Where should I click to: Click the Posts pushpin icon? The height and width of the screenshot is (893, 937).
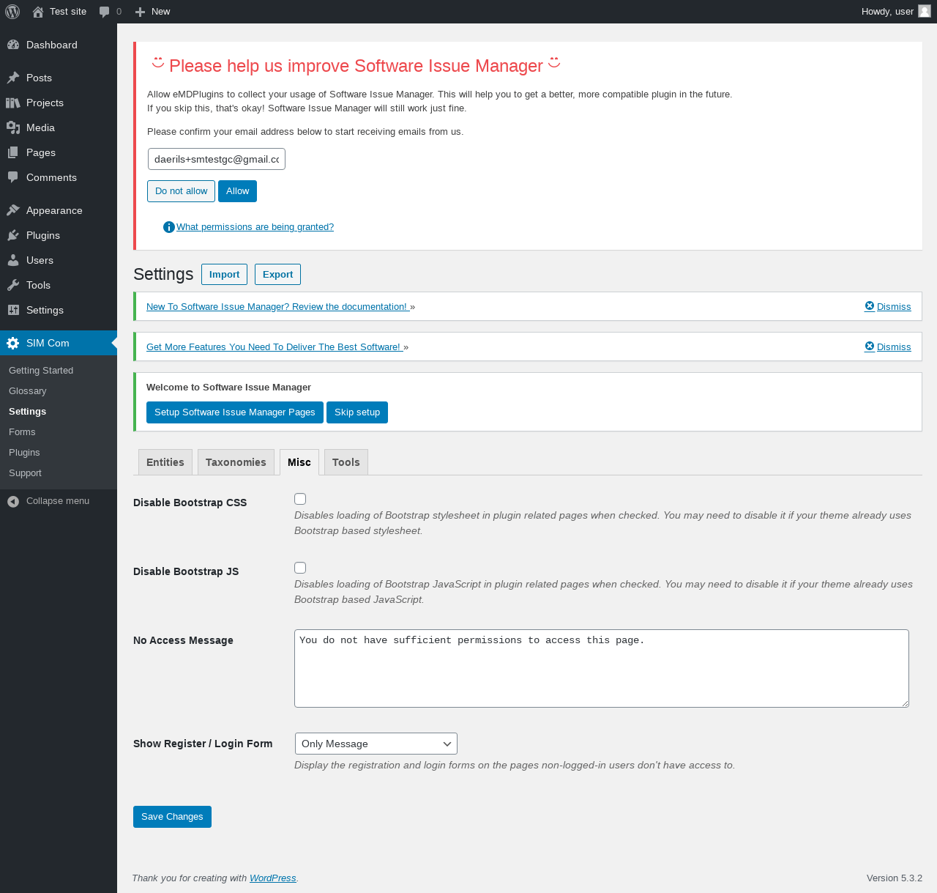click(x=13, y=78)
